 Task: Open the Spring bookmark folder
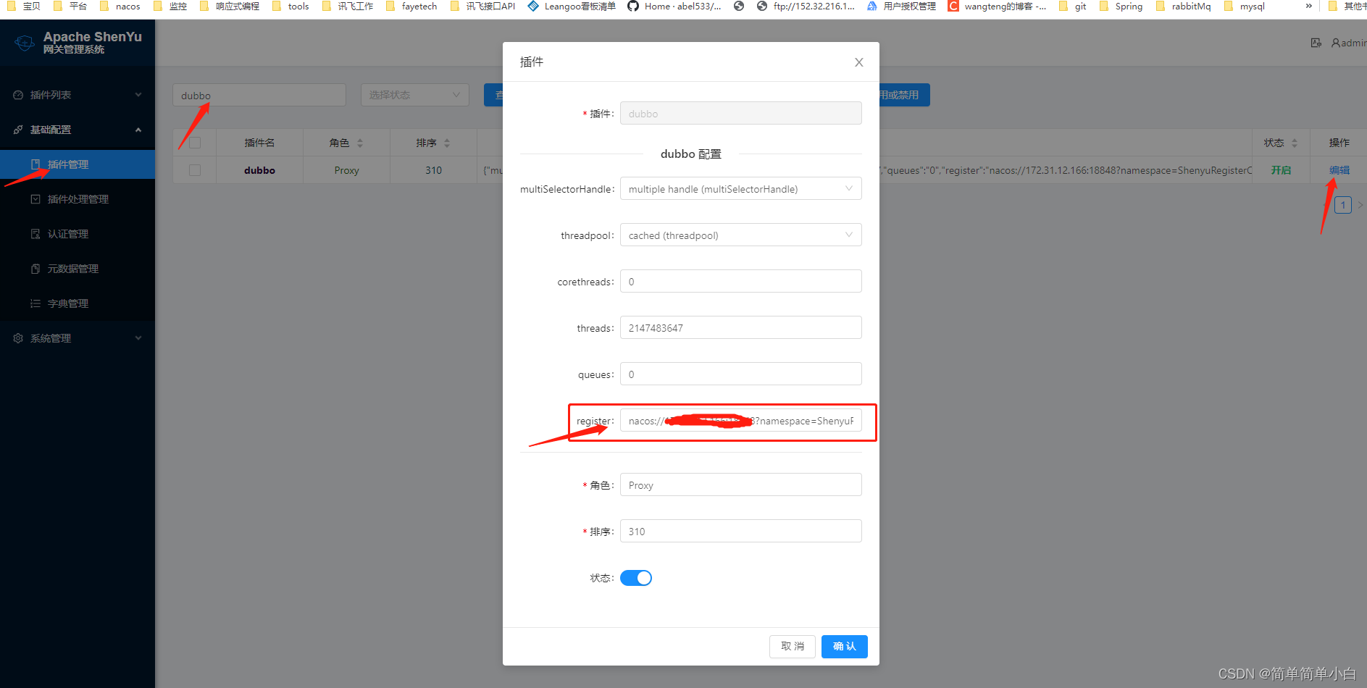(1121, 7)
